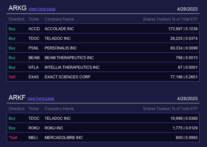Image resolution: width=207 pixels, height=147 pixels.
Task: Click the Buy direction in the ROKU row
Action: (12, 128)
